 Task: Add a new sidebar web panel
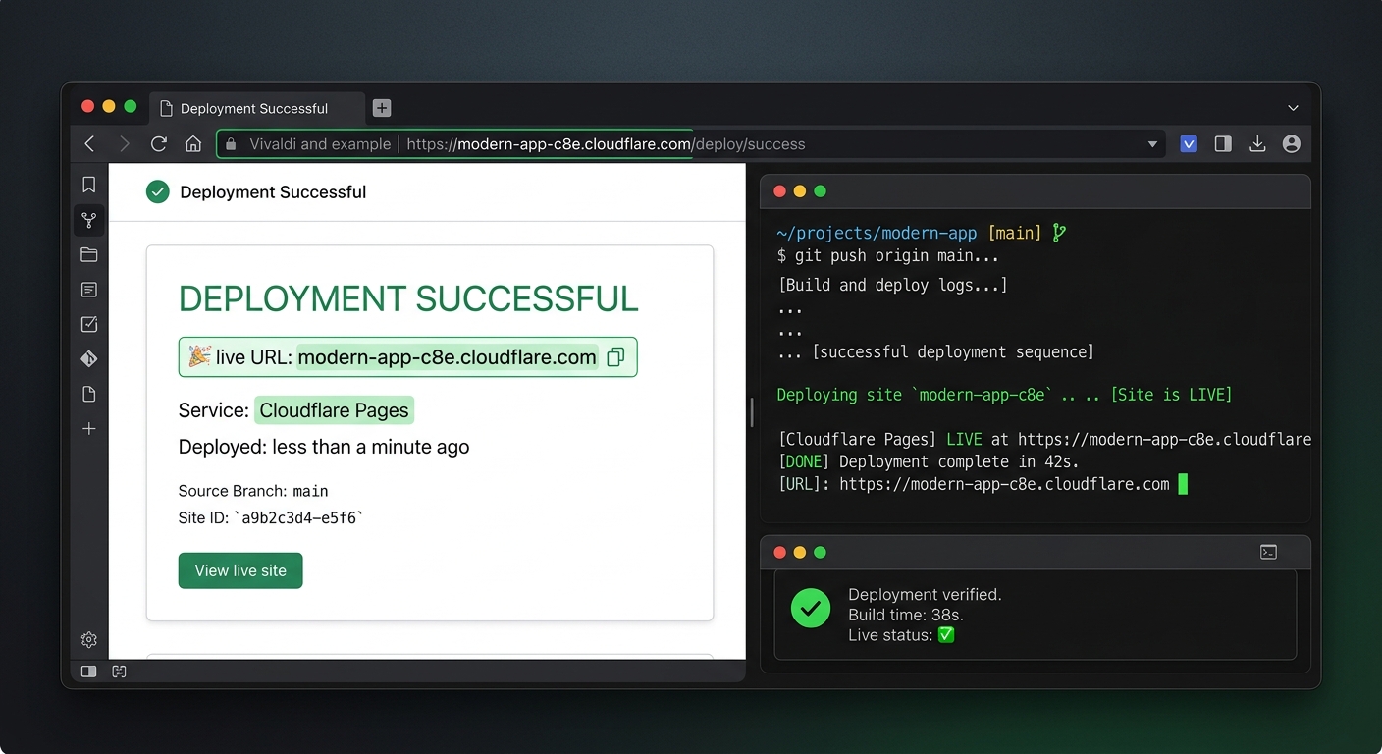[89, 429]
